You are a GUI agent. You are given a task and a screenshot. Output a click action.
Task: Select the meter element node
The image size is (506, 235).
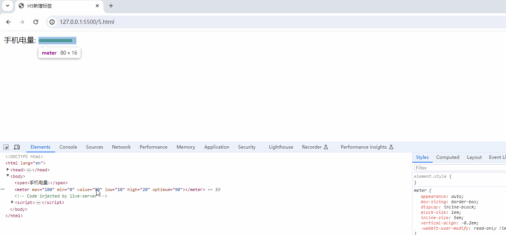pos(109,190)
